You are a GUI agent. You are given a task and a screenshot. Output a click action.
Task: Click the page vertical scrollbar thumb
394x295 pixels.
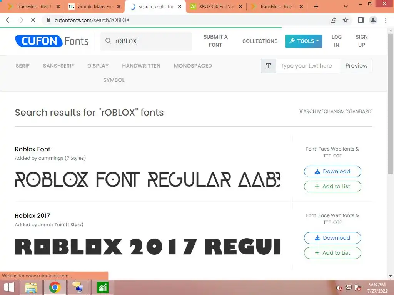391,103
